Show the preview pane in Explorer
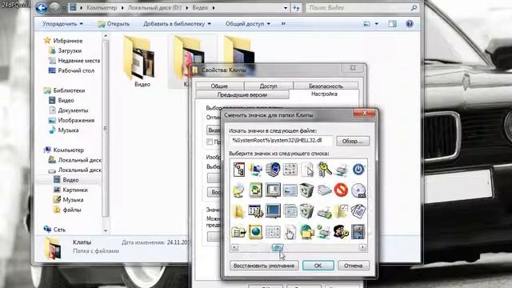This screenshot has width=512, height=288. 392,23
